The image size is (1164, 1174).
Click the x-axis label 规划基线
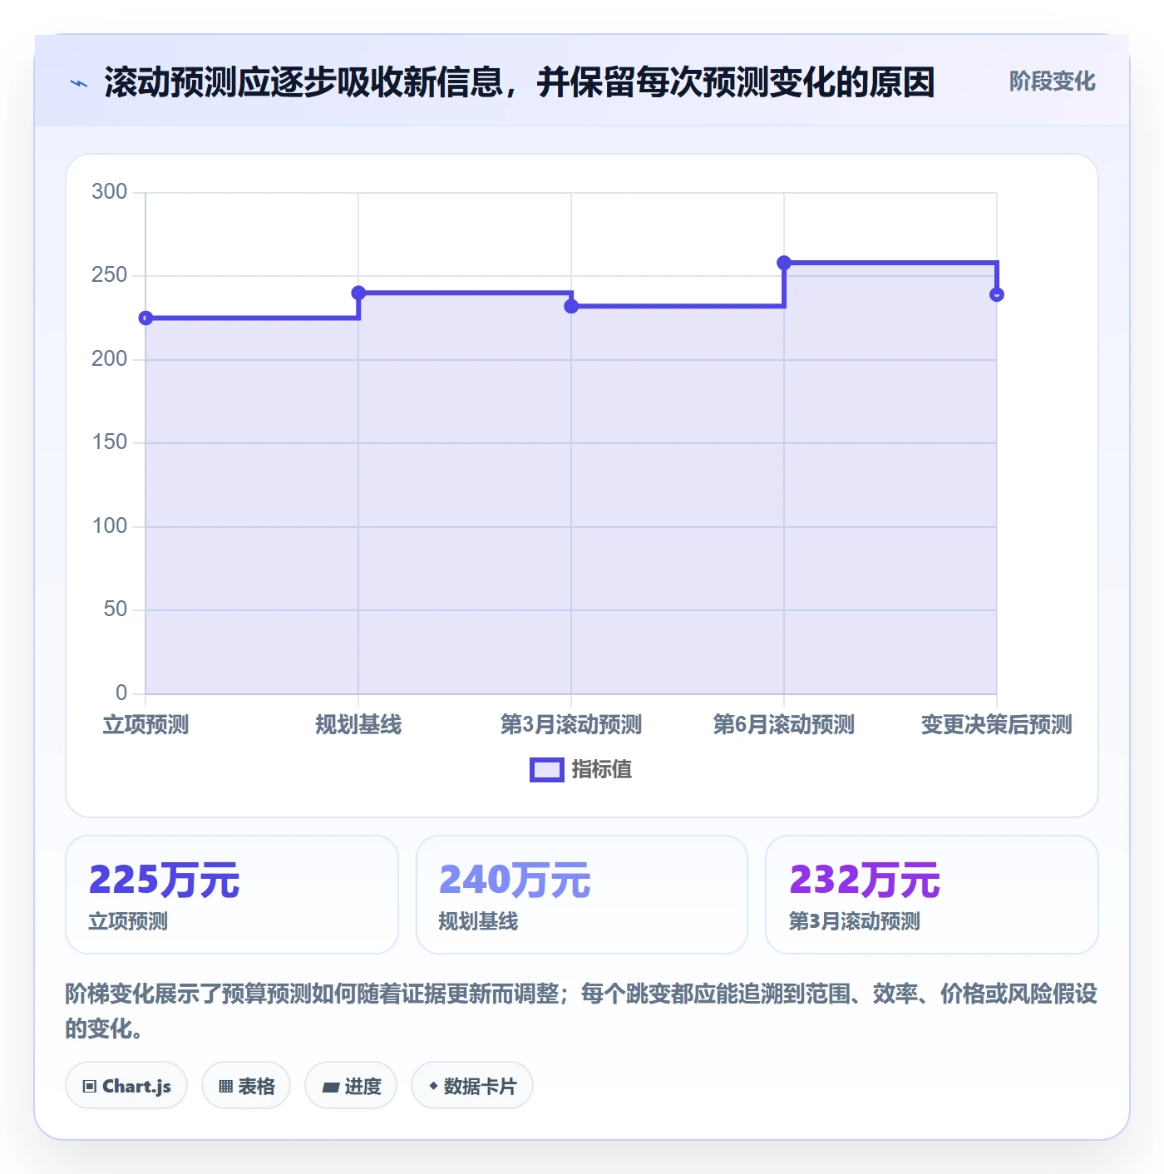click(358, 724)
